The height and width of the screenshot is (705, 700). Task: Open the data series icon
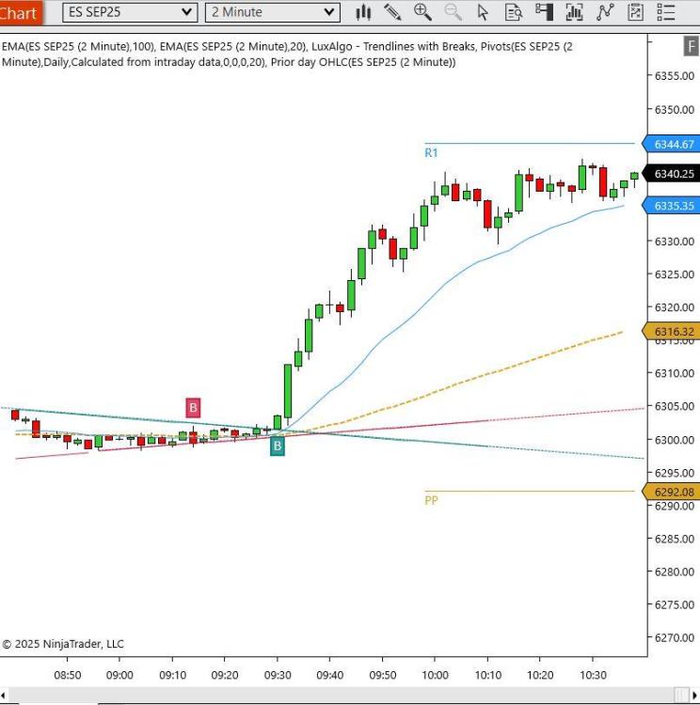(x=574, y=12)
